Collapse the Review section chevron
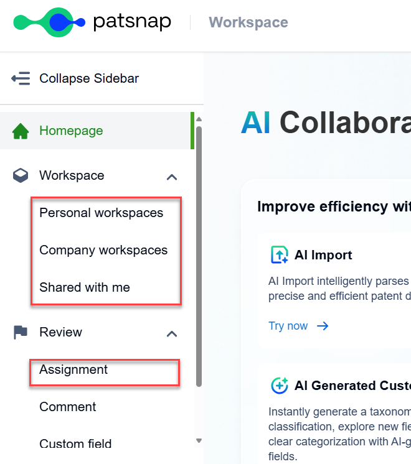The width and height of the screenshot is (411, 464). (172, 333)
